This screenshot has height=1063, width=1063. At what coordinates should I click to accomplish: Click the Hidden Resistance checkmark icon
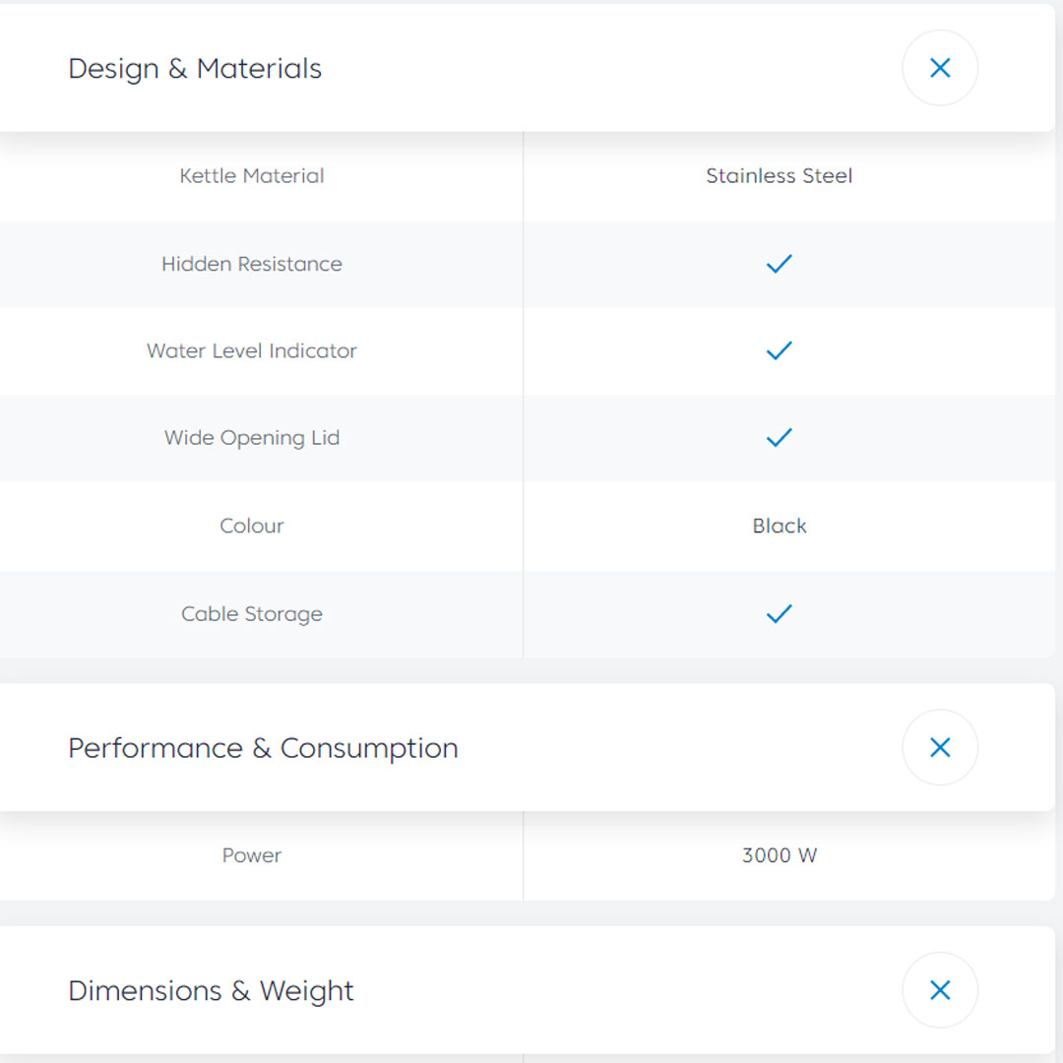[779, 264]
